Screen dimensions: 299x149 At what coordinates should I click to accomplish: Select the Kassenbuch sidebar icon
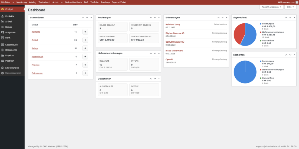click(x=3, y=45)
